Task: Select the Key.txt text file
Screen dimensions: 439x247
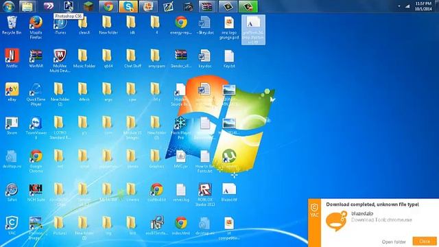Action: click(229, 58)
